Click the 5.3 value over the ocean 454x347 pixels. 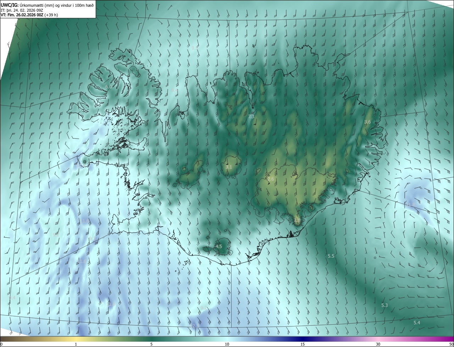tap(384, 305)
